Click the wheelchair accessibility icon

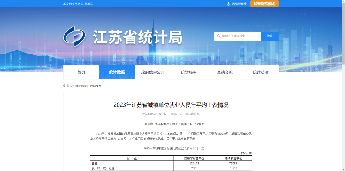(x=229, y=4)
